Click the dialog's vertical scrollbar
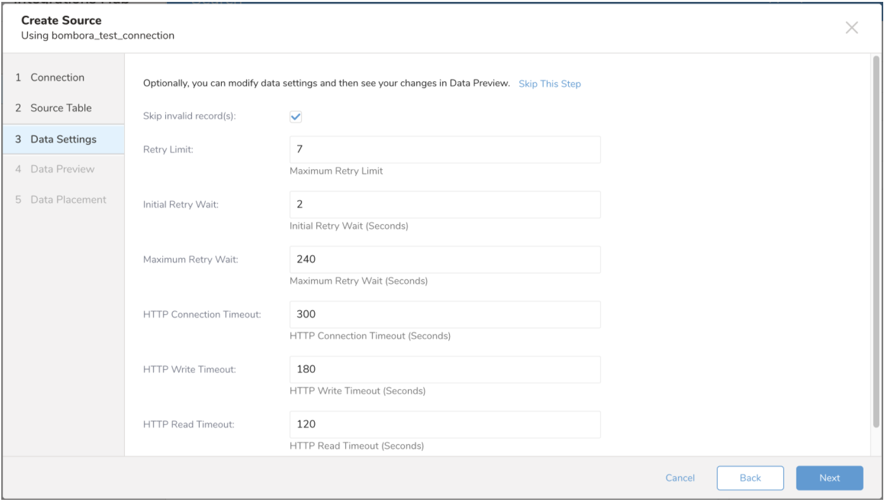 point(876,241)
